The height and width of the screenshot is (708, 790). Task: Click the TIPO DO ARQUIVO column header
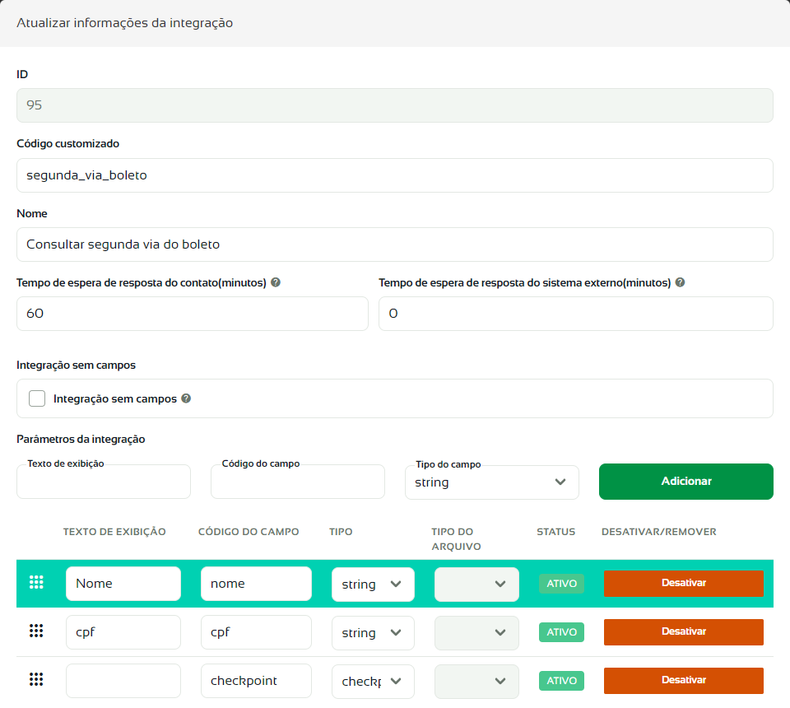pos(457,539)
